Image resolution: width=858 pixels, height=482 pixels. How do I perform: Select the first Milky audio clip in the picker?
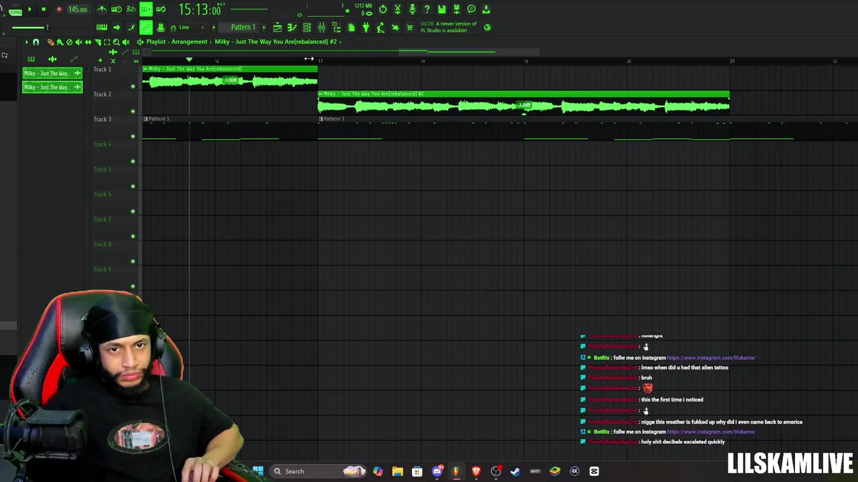coord(52,73)
